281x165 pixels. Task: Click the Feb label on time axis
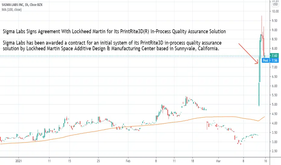128,161
